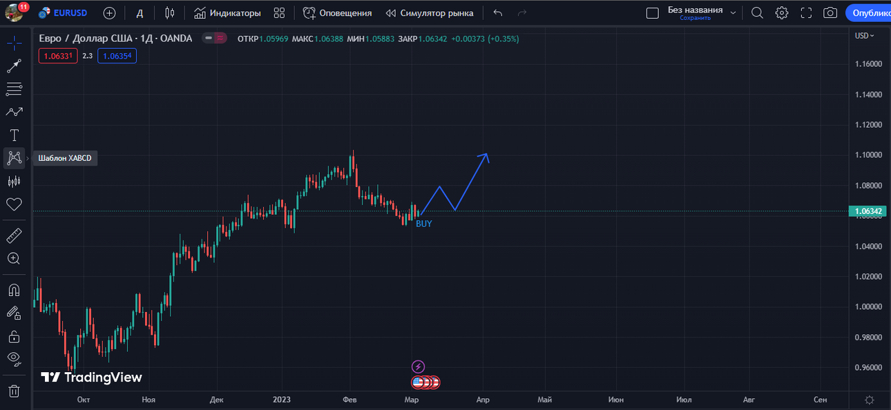
Task: Open time axis settings gear
Action: (x=870, y=400)
